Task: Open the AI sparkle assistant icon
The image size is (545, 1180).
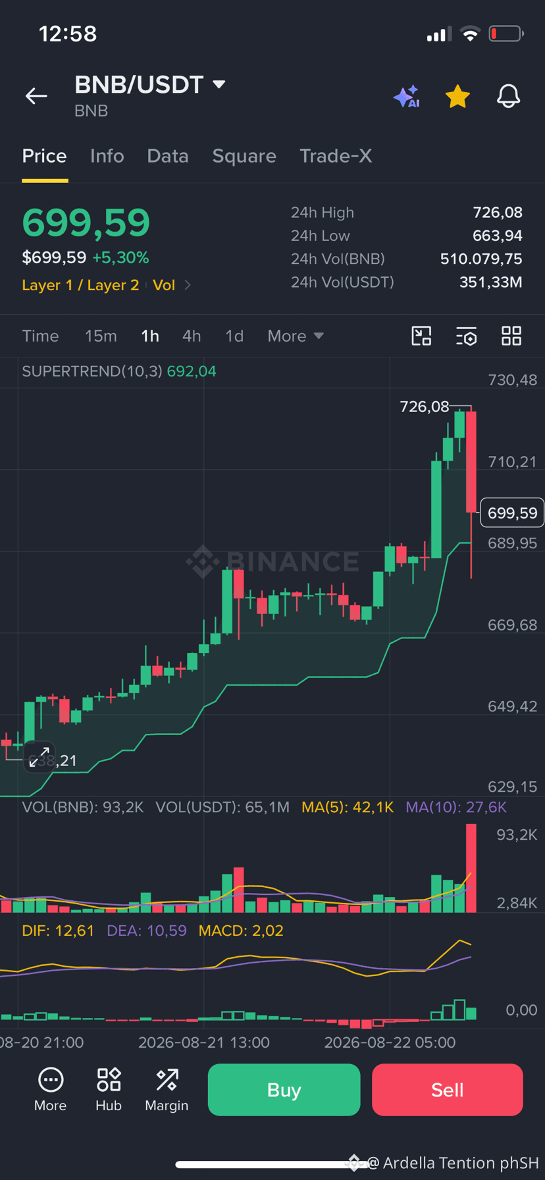Action: point(407,97)
